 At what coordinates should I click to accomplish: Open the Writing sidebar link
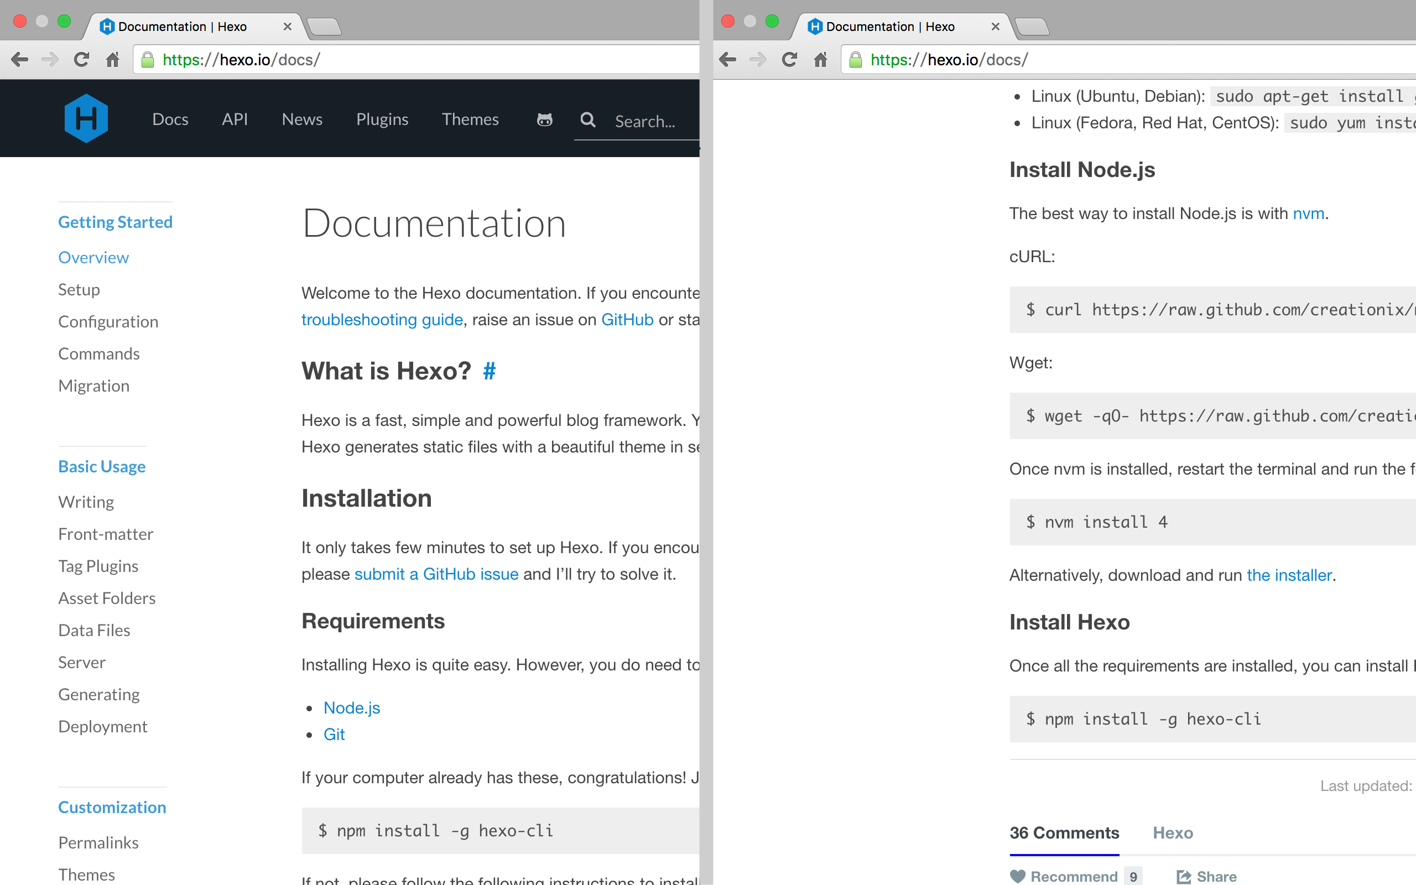(86, 502)
